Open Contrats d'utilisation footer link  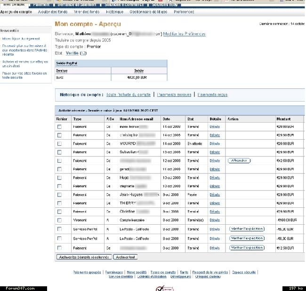[152, 276]
